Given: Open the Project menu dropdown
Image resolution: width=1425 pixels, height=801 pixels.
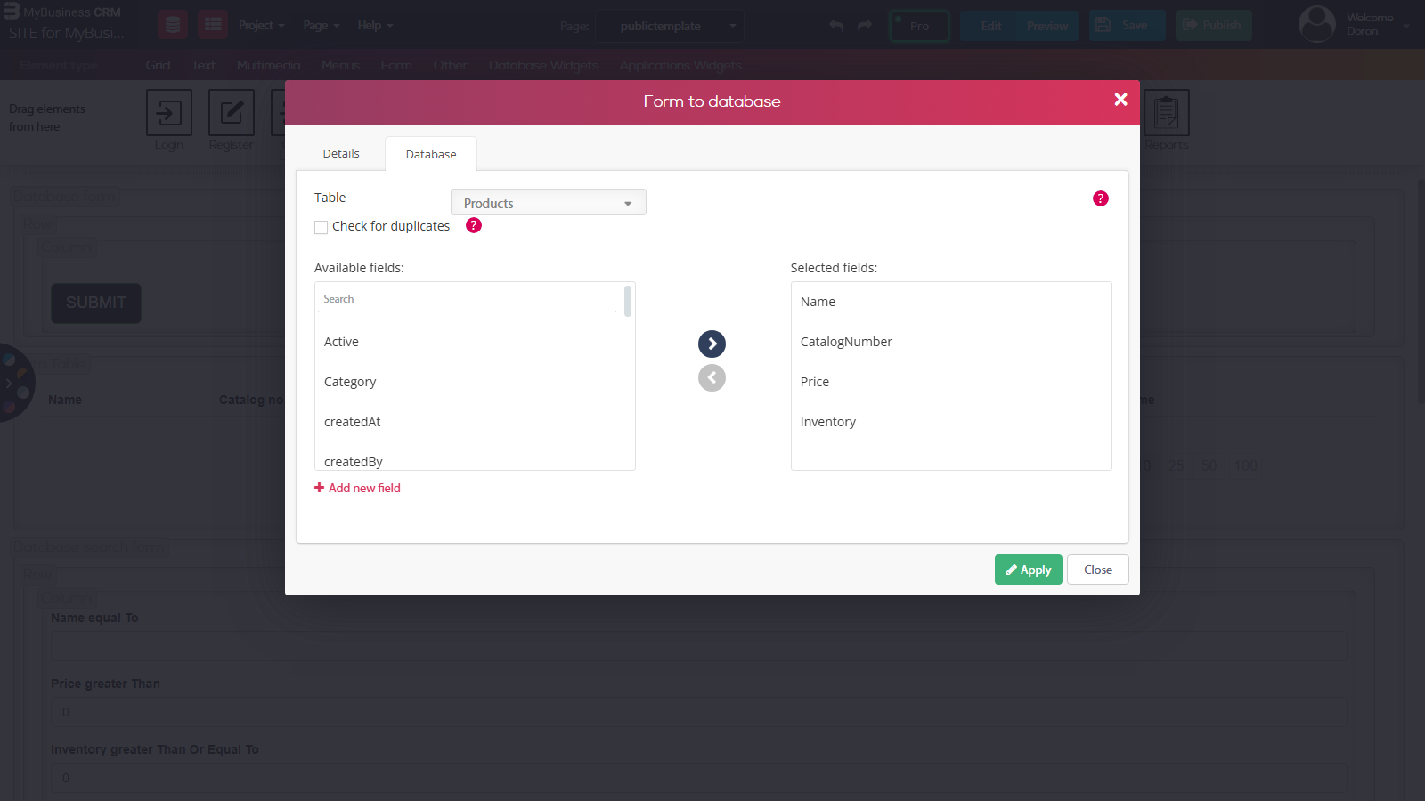Looking at the screenshot, I should point(261,25).
